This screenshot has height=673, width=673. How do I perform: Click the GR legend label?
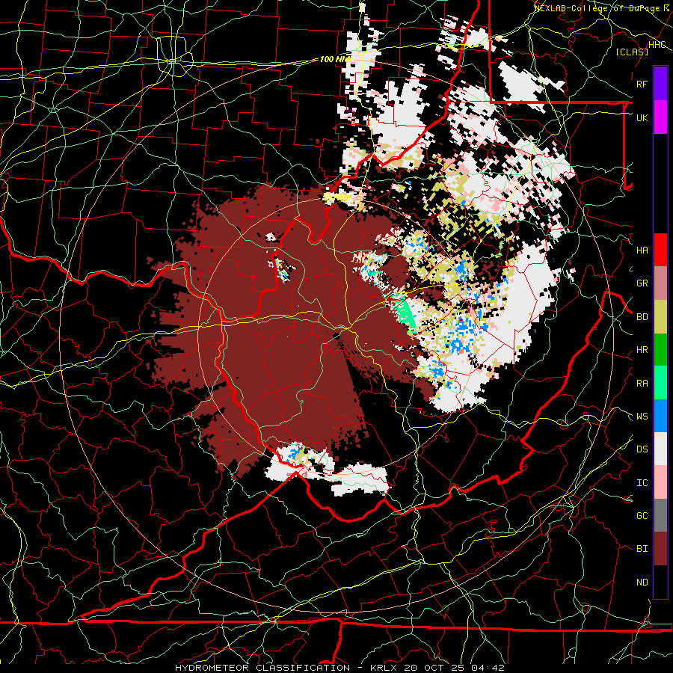click(x=642, y=283)
